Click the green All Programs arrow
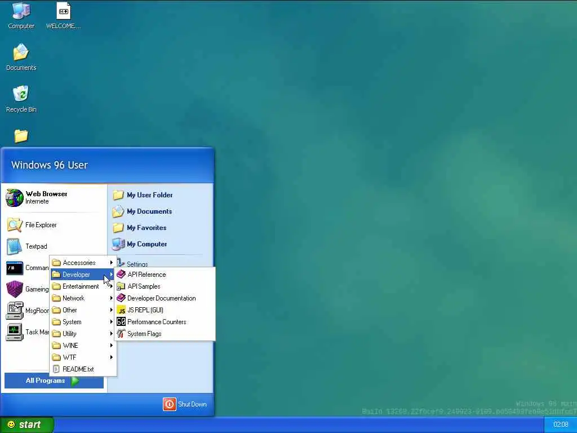 pyautogui.click(x=75, y=381)
